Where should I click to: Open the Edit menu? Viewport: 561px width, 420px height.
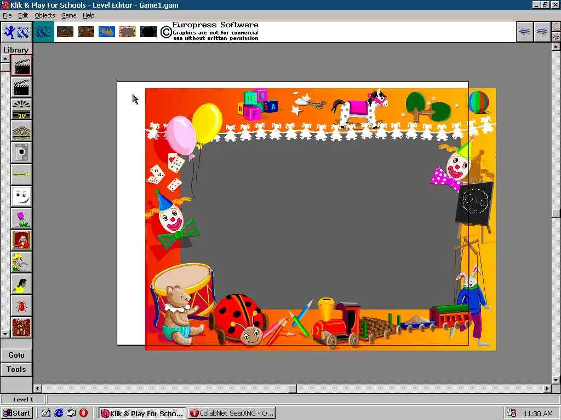23,15
